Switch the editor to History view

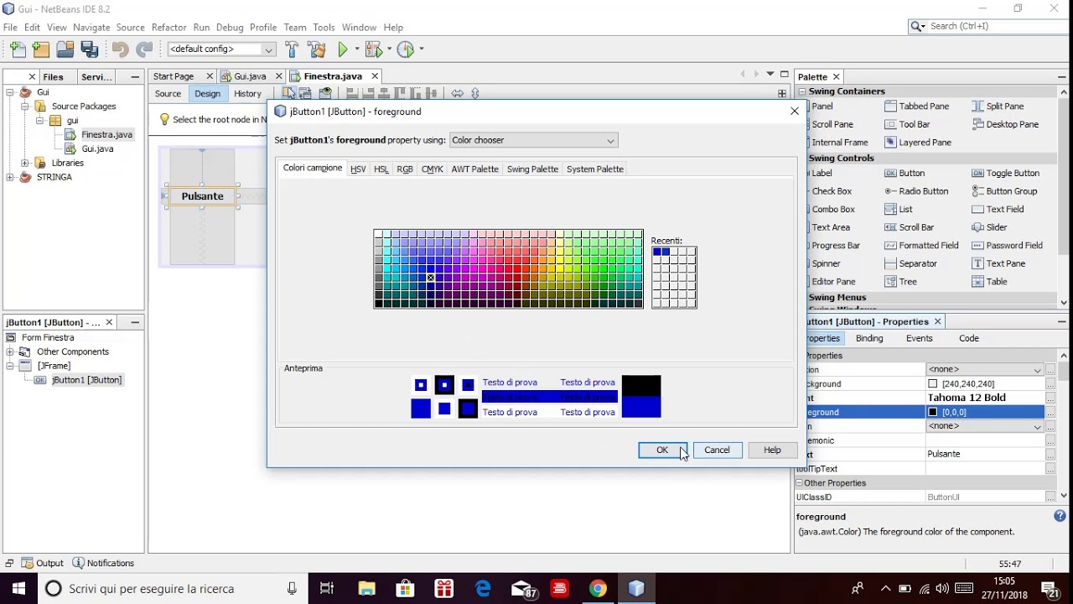coord(247,94)
